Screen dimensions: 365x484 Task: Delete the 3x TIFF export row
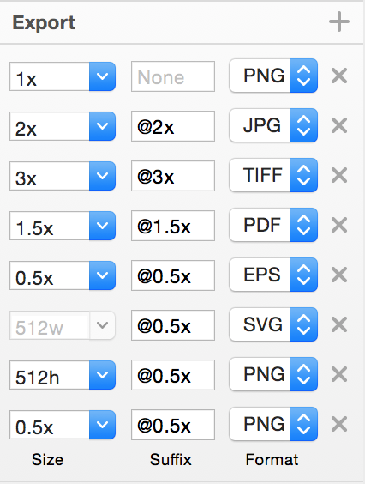point(339,175)
